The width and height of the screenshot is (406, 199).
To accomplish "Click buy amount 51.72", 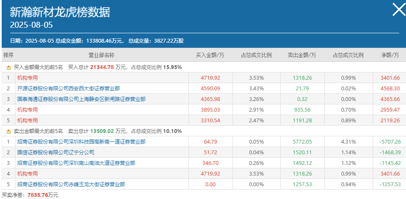I will tap(210, 152).
